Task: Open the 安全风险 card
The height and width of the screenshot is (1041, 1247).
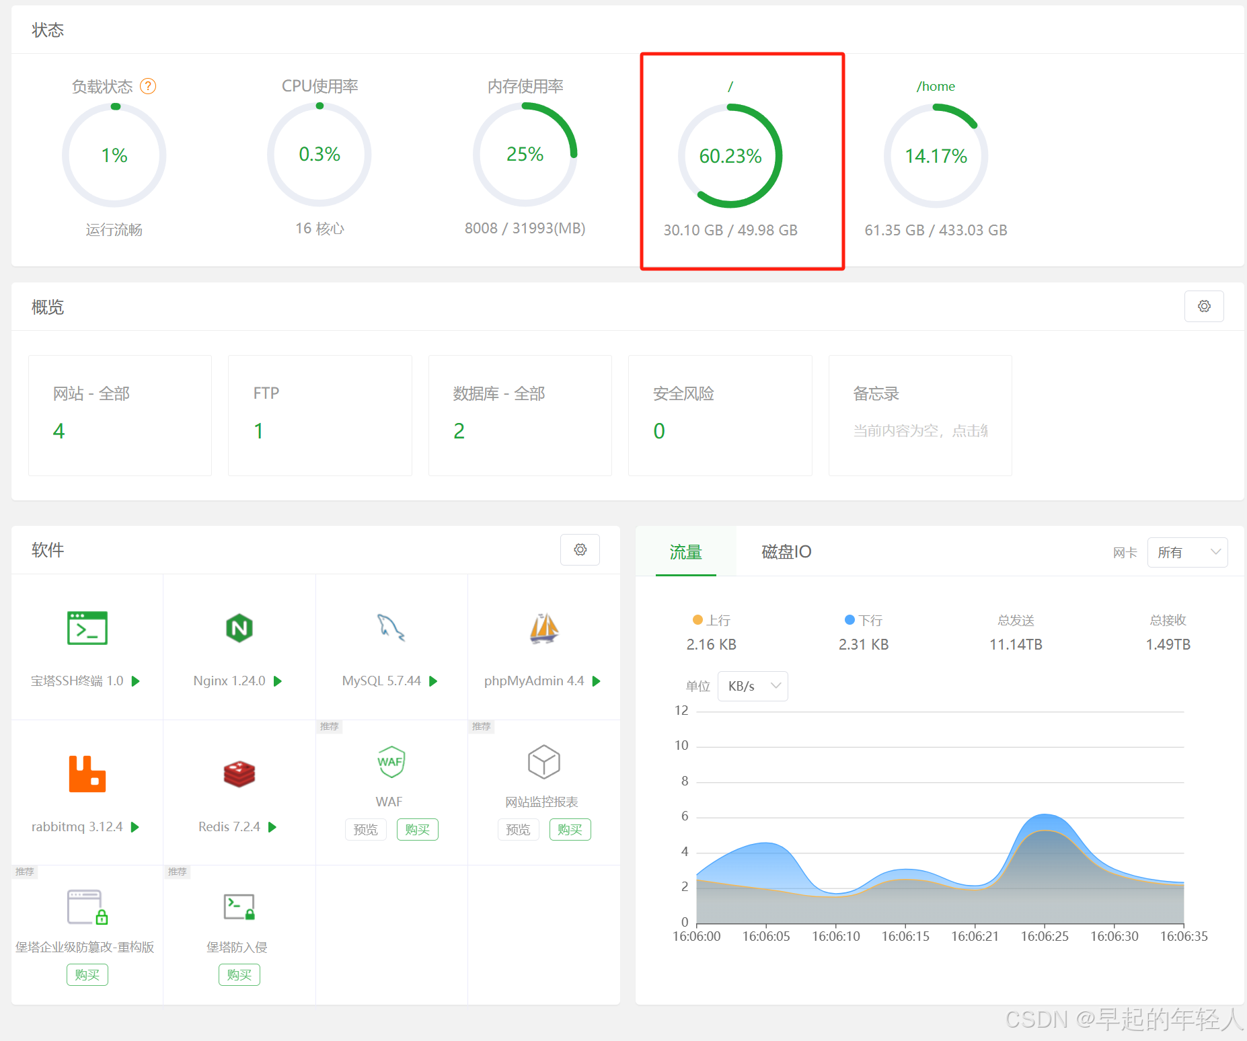Action: (720, 416)
